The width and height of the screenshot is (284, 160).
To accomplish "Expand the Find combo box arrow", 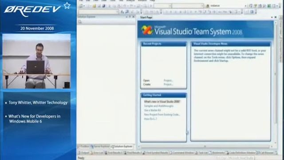I will (x=245, y=6).
